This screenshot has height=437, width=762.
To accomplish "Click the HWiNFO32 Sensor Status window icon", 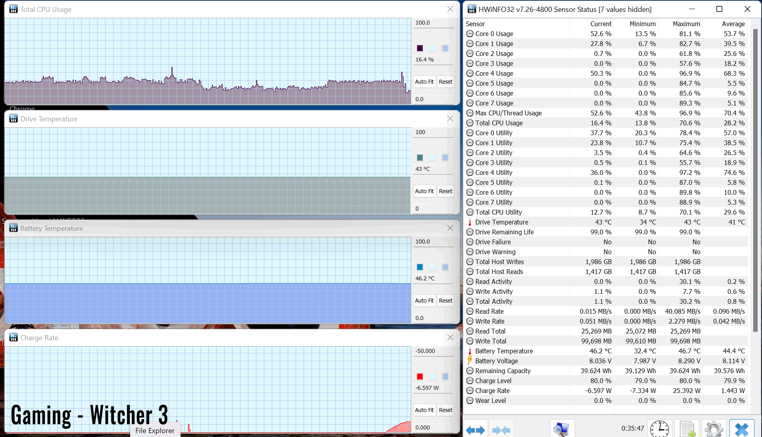I will click(x=472, y=9).
